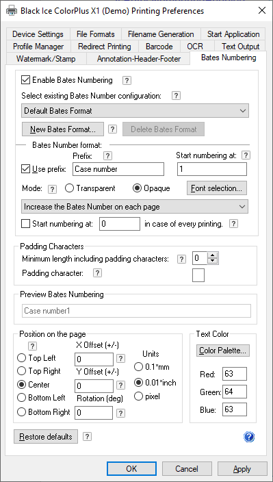Image resolution: width=273 pixels, height=482 pixels.
Task: Expand the Default Bates Format dropdown
Action: pos(135,111)
